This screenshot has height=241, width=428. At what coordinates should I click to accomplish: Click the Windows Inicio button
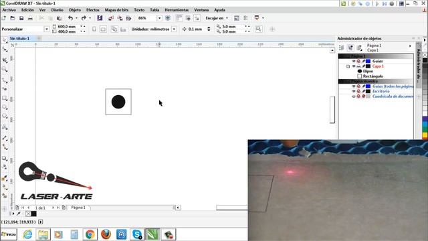click(x=9, y=234)
